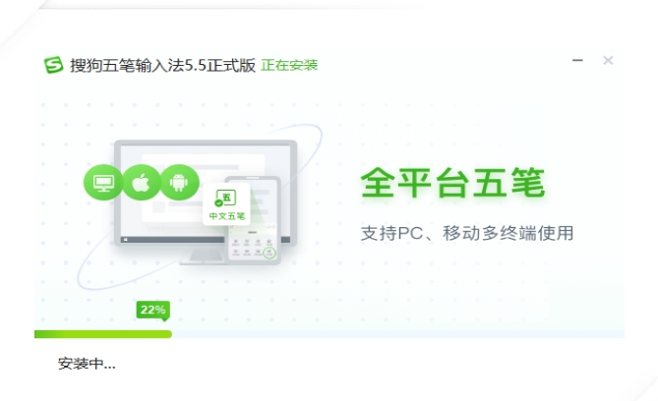The image size is (658, 401).
Task: Click the unfilled portion of the progress bar
Action: (x=398, y=334)
